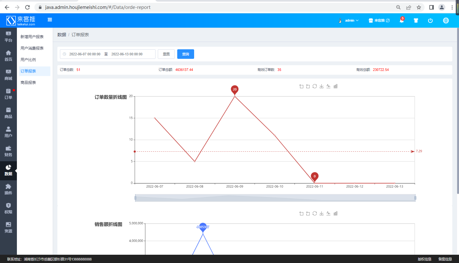Open the 用户消费报表 submenu item
This screenshot has height=263, width=459.
[34, 48]
